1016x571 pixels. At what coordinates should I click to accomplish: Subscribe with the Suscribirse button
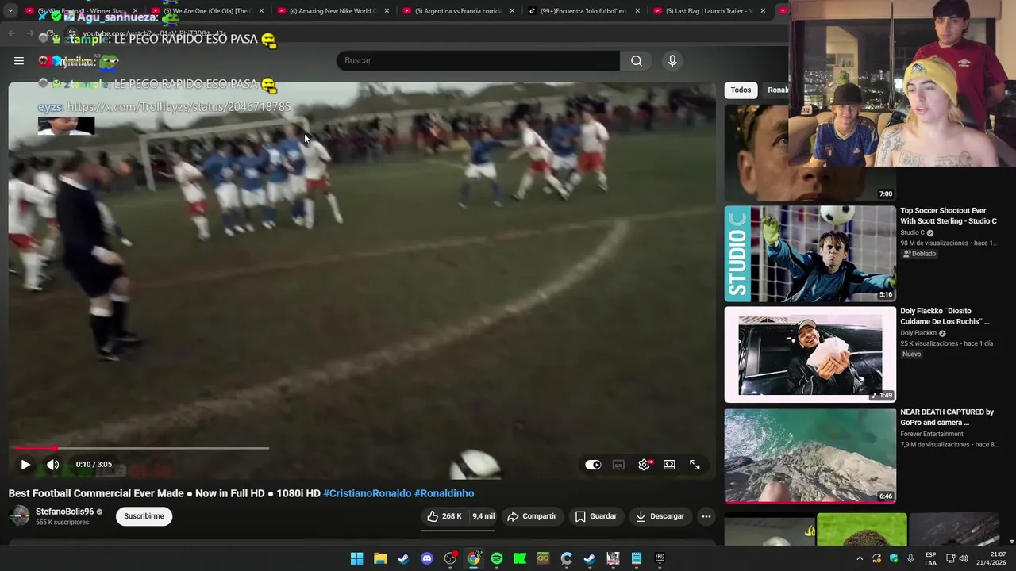pyautogui.click(x=144, y=516)
